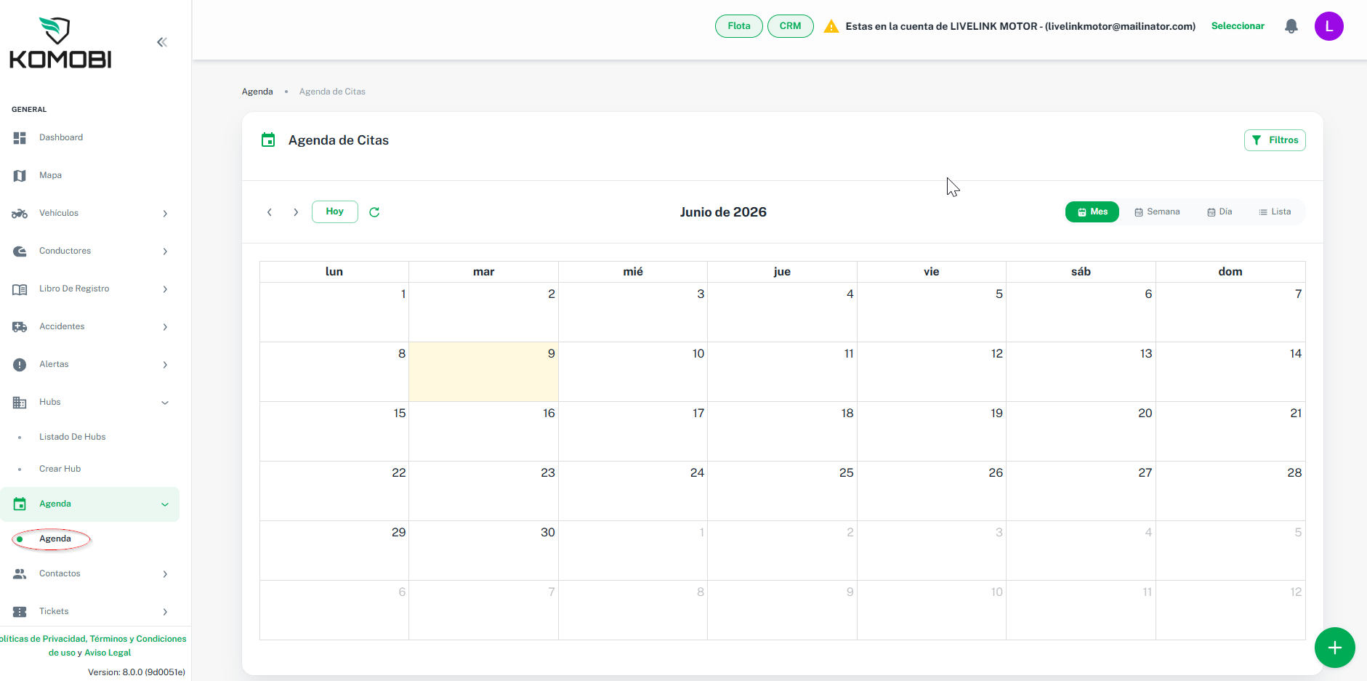
Task: Click the Agenda breadcrumb link
Action: [257, 92]
